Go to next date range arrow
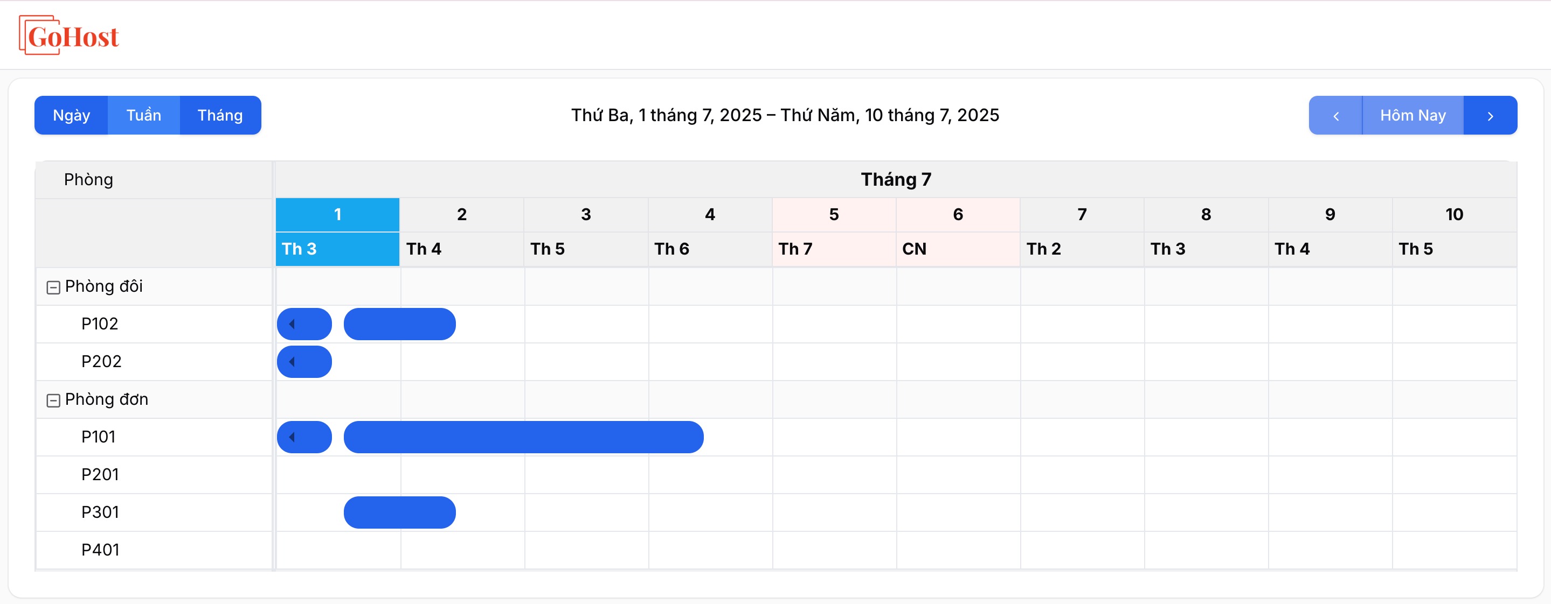 coord(1490,116)
